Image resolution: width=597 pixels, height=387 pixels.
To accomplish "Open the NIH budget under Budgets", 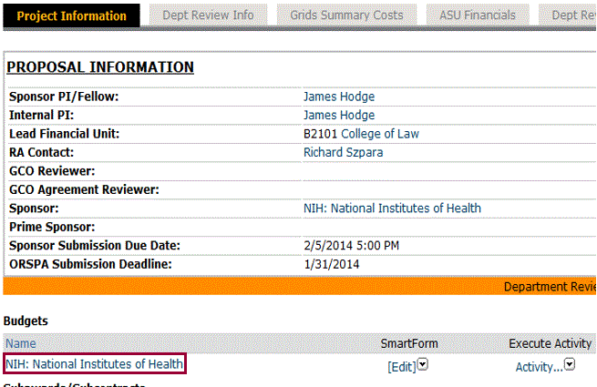I will tap(95, 364).
